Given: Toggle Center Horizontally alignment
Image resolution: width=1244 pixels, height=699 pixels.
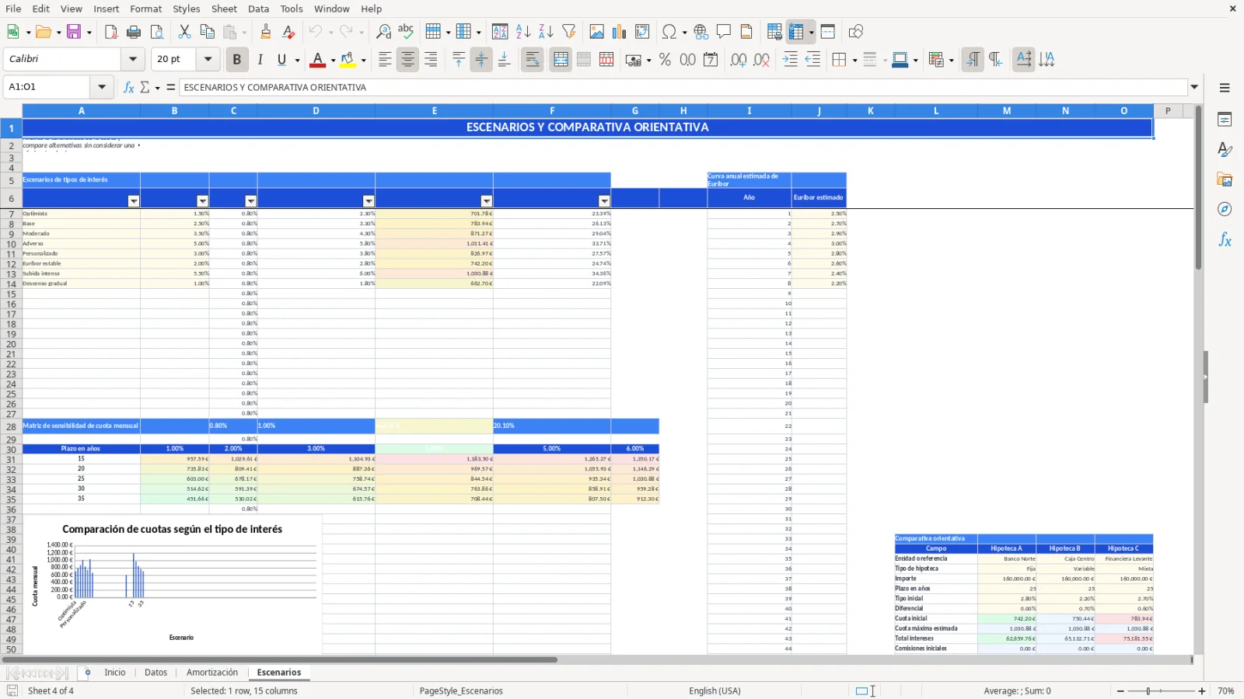Looking at the screenshot, I should click(x=408, y=59).
